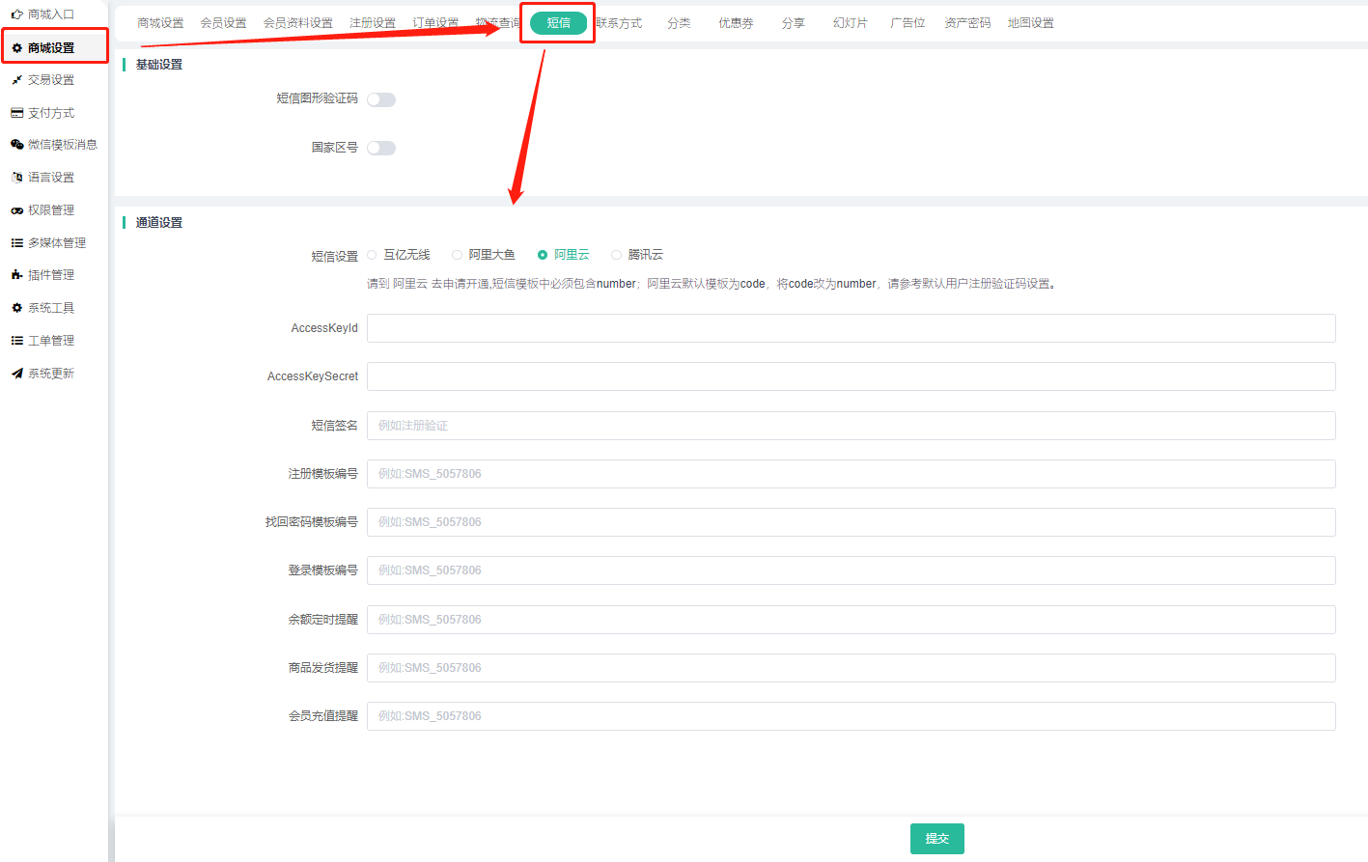Image resolution: width=1368 pixels, height=862 pixels.
Task: Focus the AccessKeySecret input field
Action: [852, 376]
